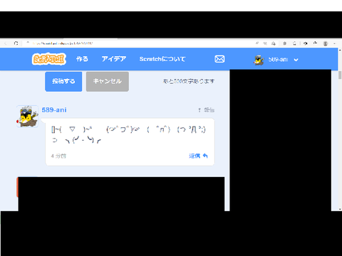This screenshot has height=256, width=342.
Task: Open the 589-ani commenter profile link
Action: coord(54,110)
